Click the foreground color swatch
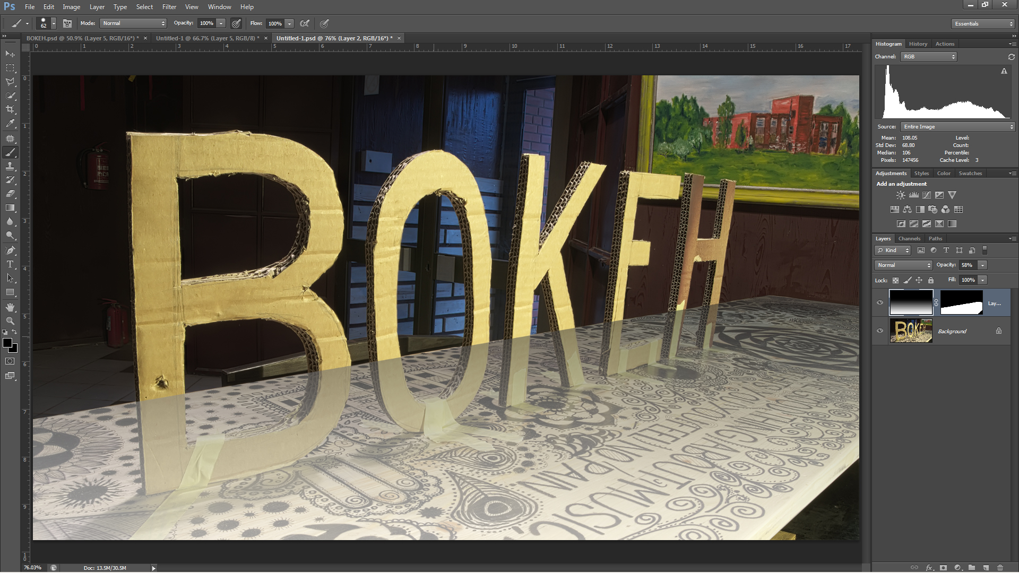Image resolution: width=1019 pixels, height=573 pixels. [x=7, y=343]
